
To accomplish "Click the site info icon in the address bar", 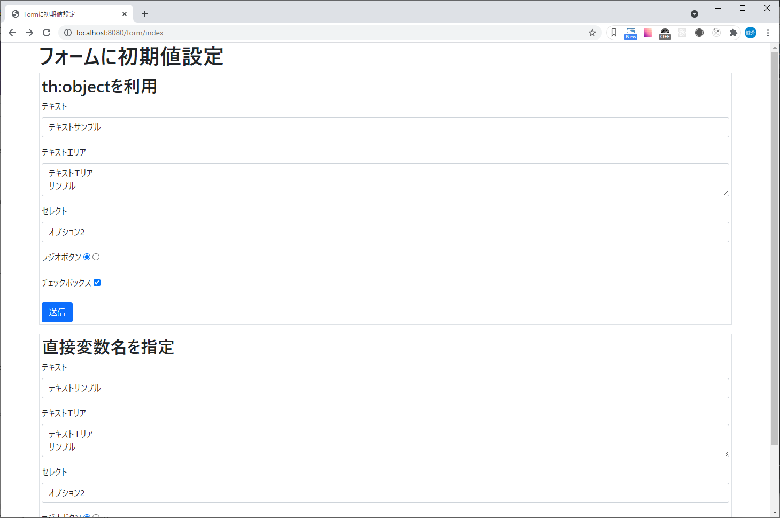I will click(x=67, y=33).
